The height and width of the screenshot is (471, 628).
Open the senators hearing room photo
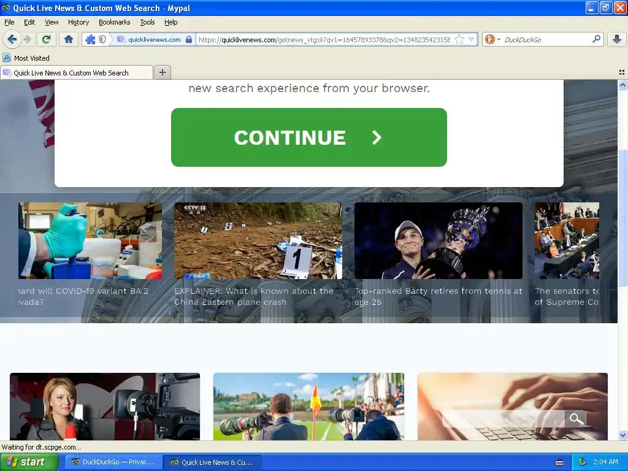(567, 240)
